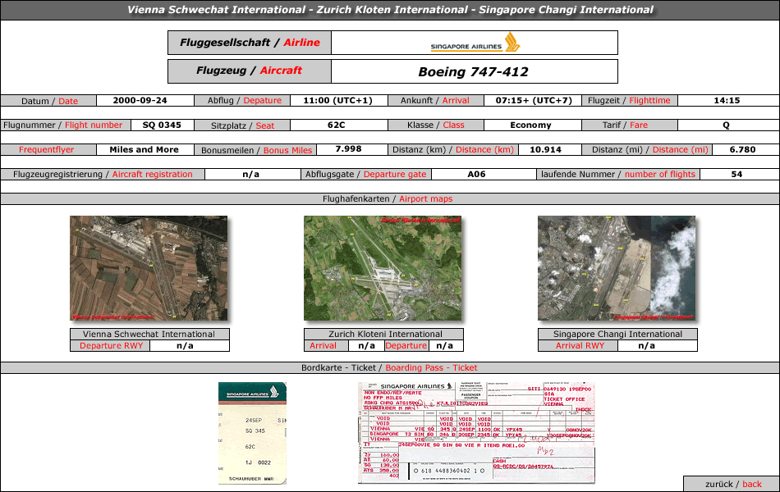This screenshot has width=780, height=492.
Task: Click the 'Singapore Changi International' caption
Action: click(x=617, y=334)
